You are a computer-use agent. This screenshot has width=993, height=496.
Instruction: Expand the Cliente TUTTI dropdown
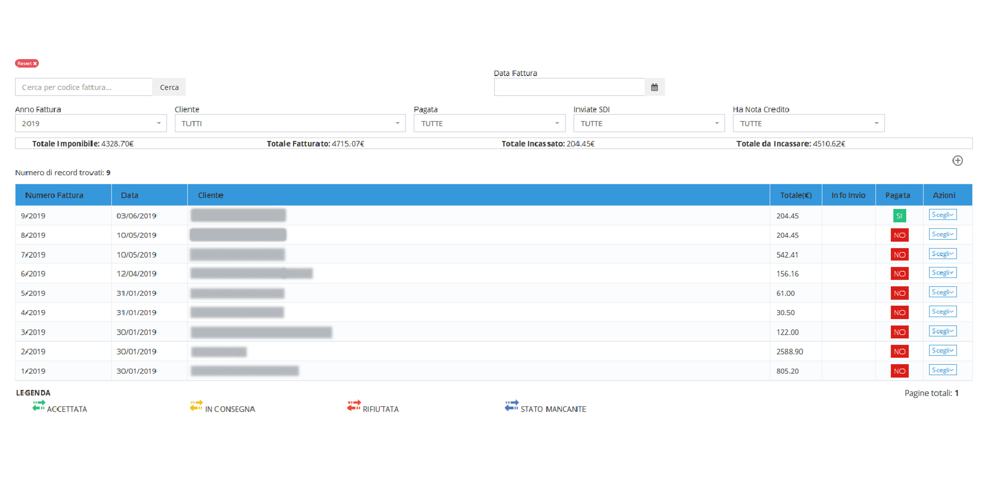tap(290, 123)
